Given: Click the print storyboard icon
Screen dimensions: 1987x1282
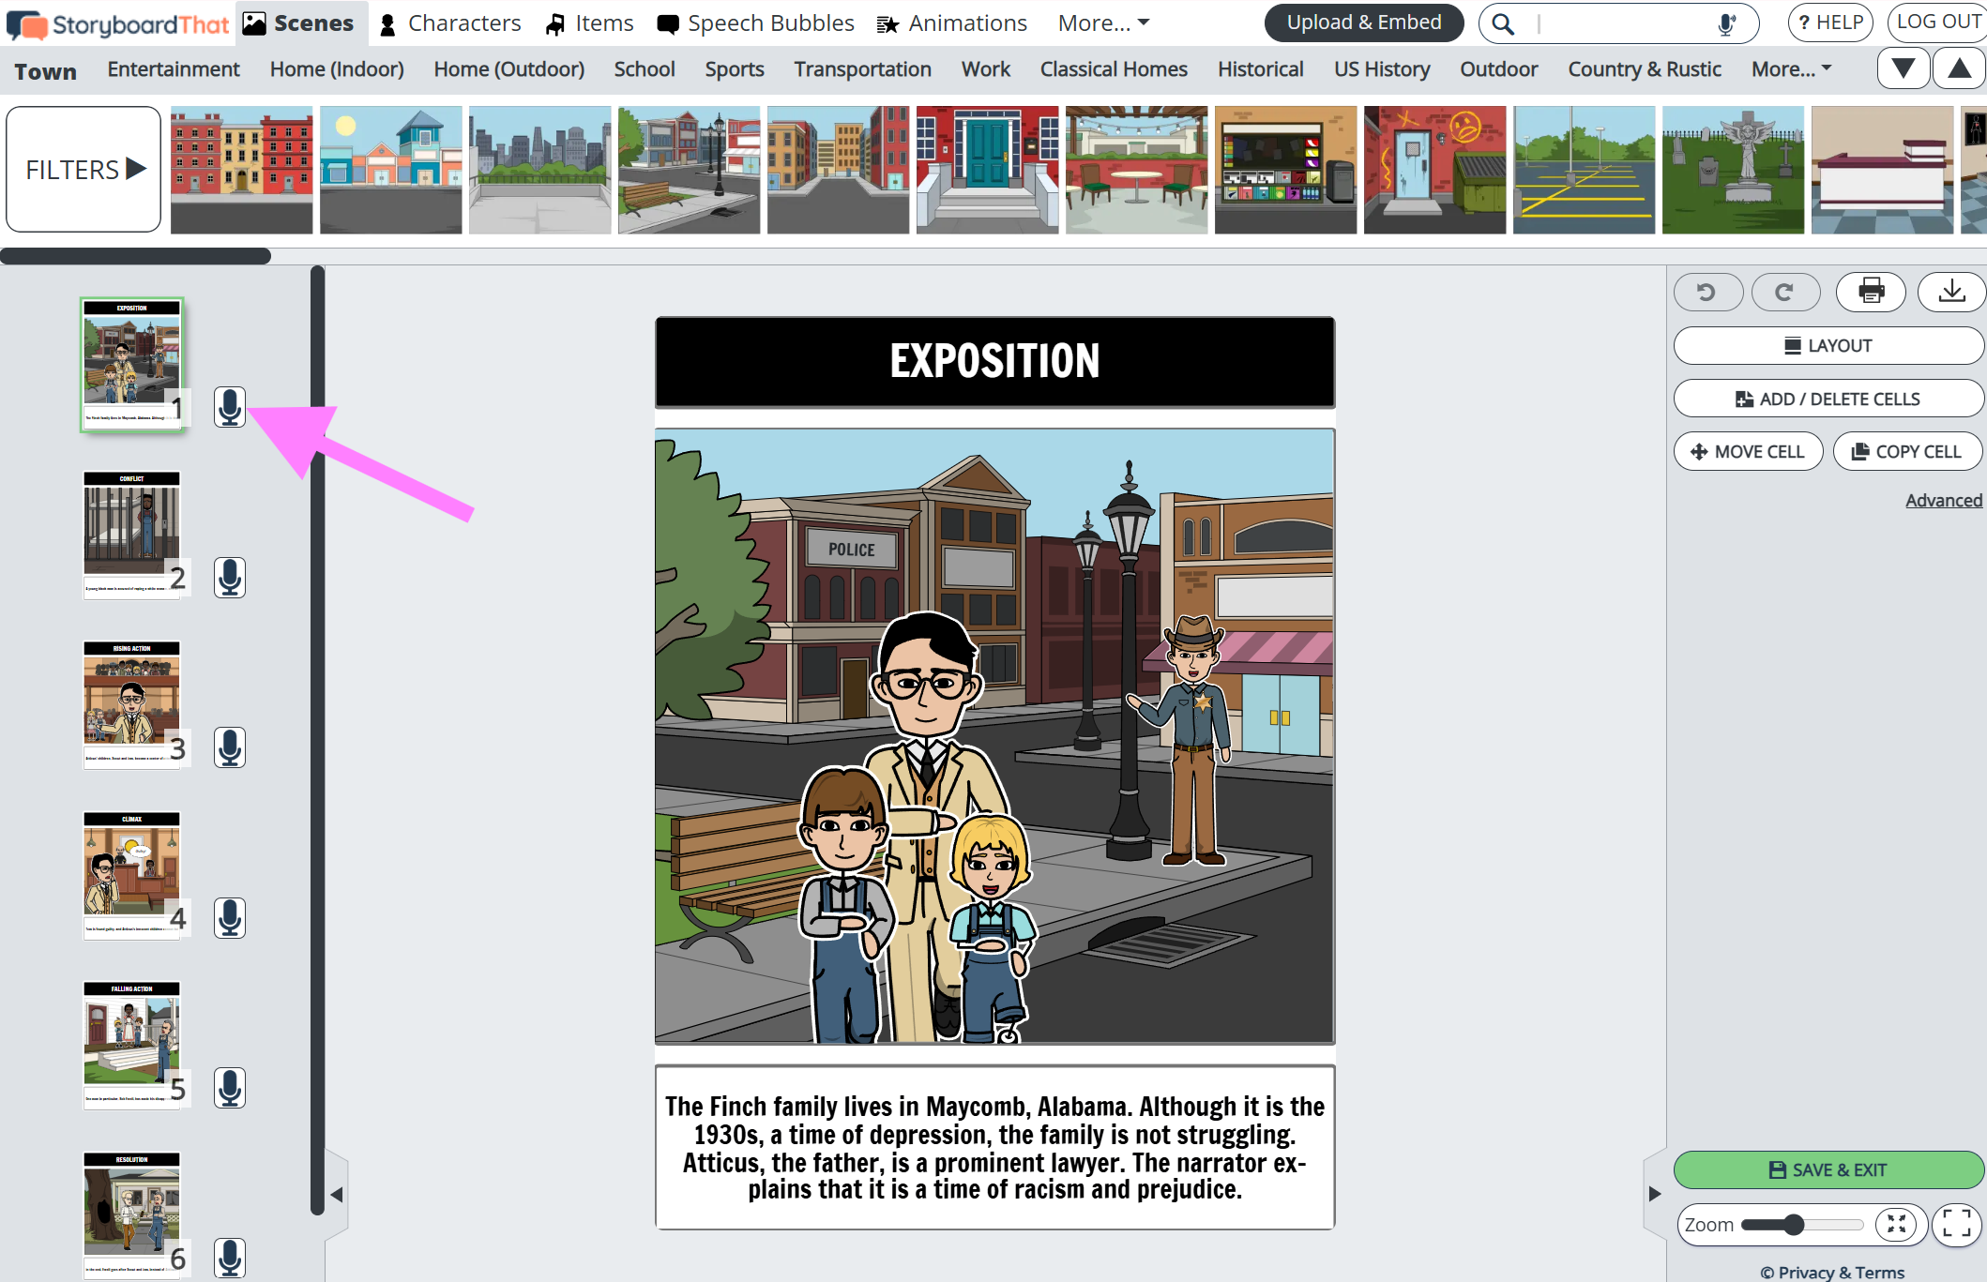Looking at the screenshot, I should pyautogui.click(x=1870, y=292).
